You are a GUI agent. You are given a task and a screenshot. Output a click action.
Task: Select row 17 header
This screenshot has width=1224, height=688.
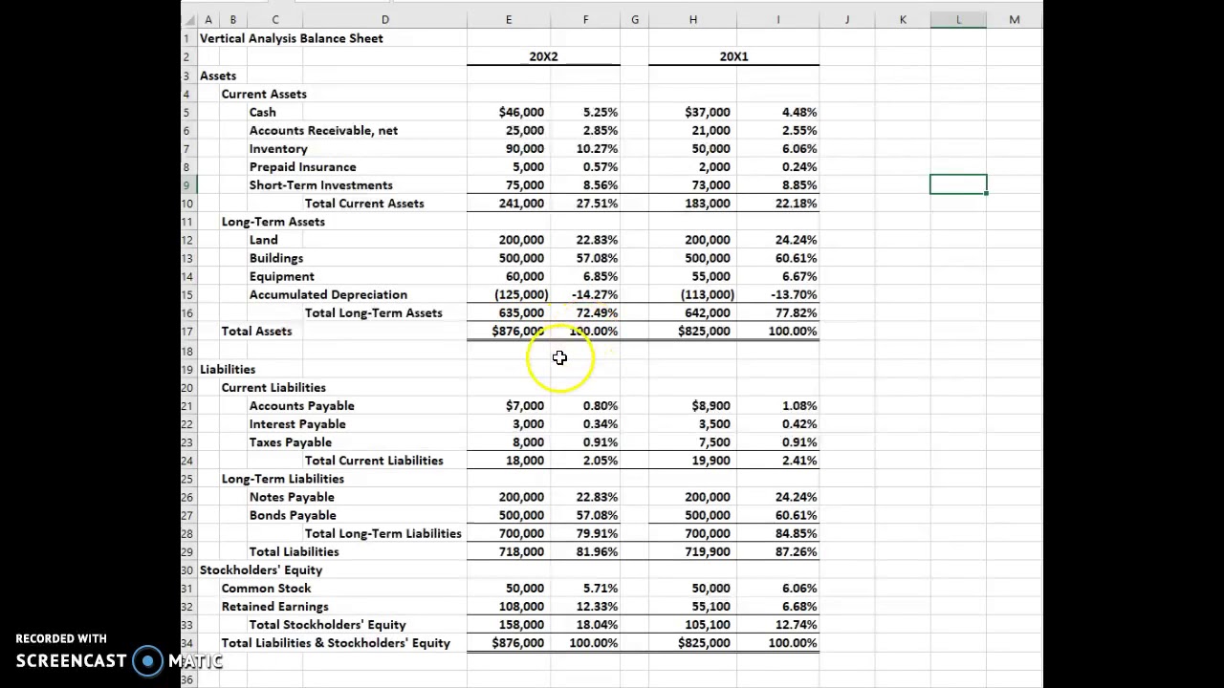click(187, 332)
